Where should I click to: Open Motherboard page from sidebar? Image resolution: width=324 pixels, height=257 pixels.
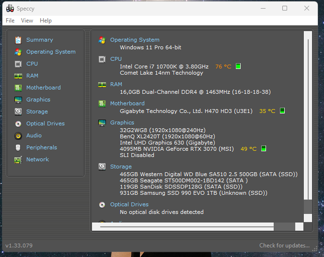pyautogui.click(x=44, y=88)
